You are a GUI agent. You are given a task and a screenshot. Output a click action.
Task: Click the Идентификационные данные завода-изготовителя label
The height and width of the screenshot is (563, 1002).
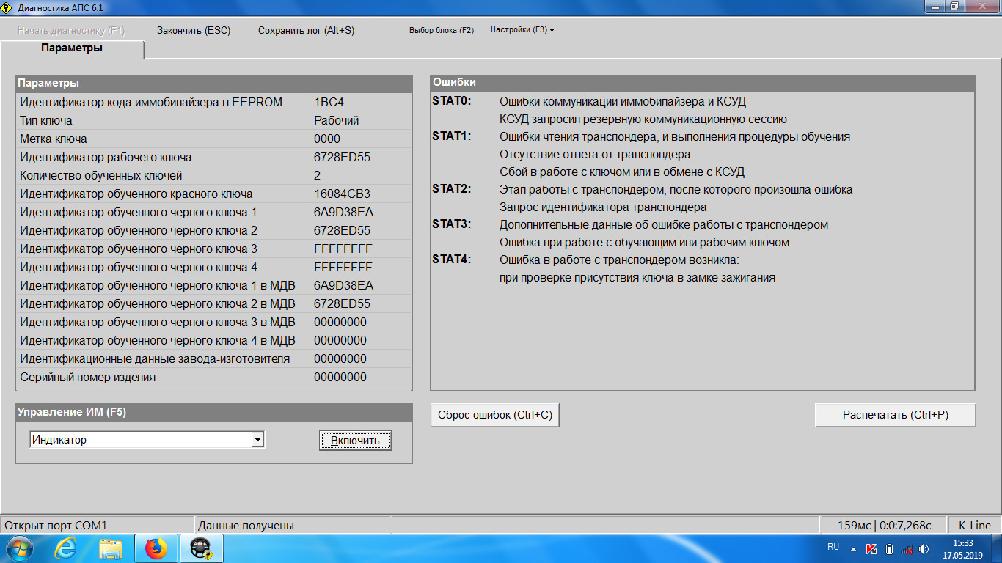pos(155,359)
